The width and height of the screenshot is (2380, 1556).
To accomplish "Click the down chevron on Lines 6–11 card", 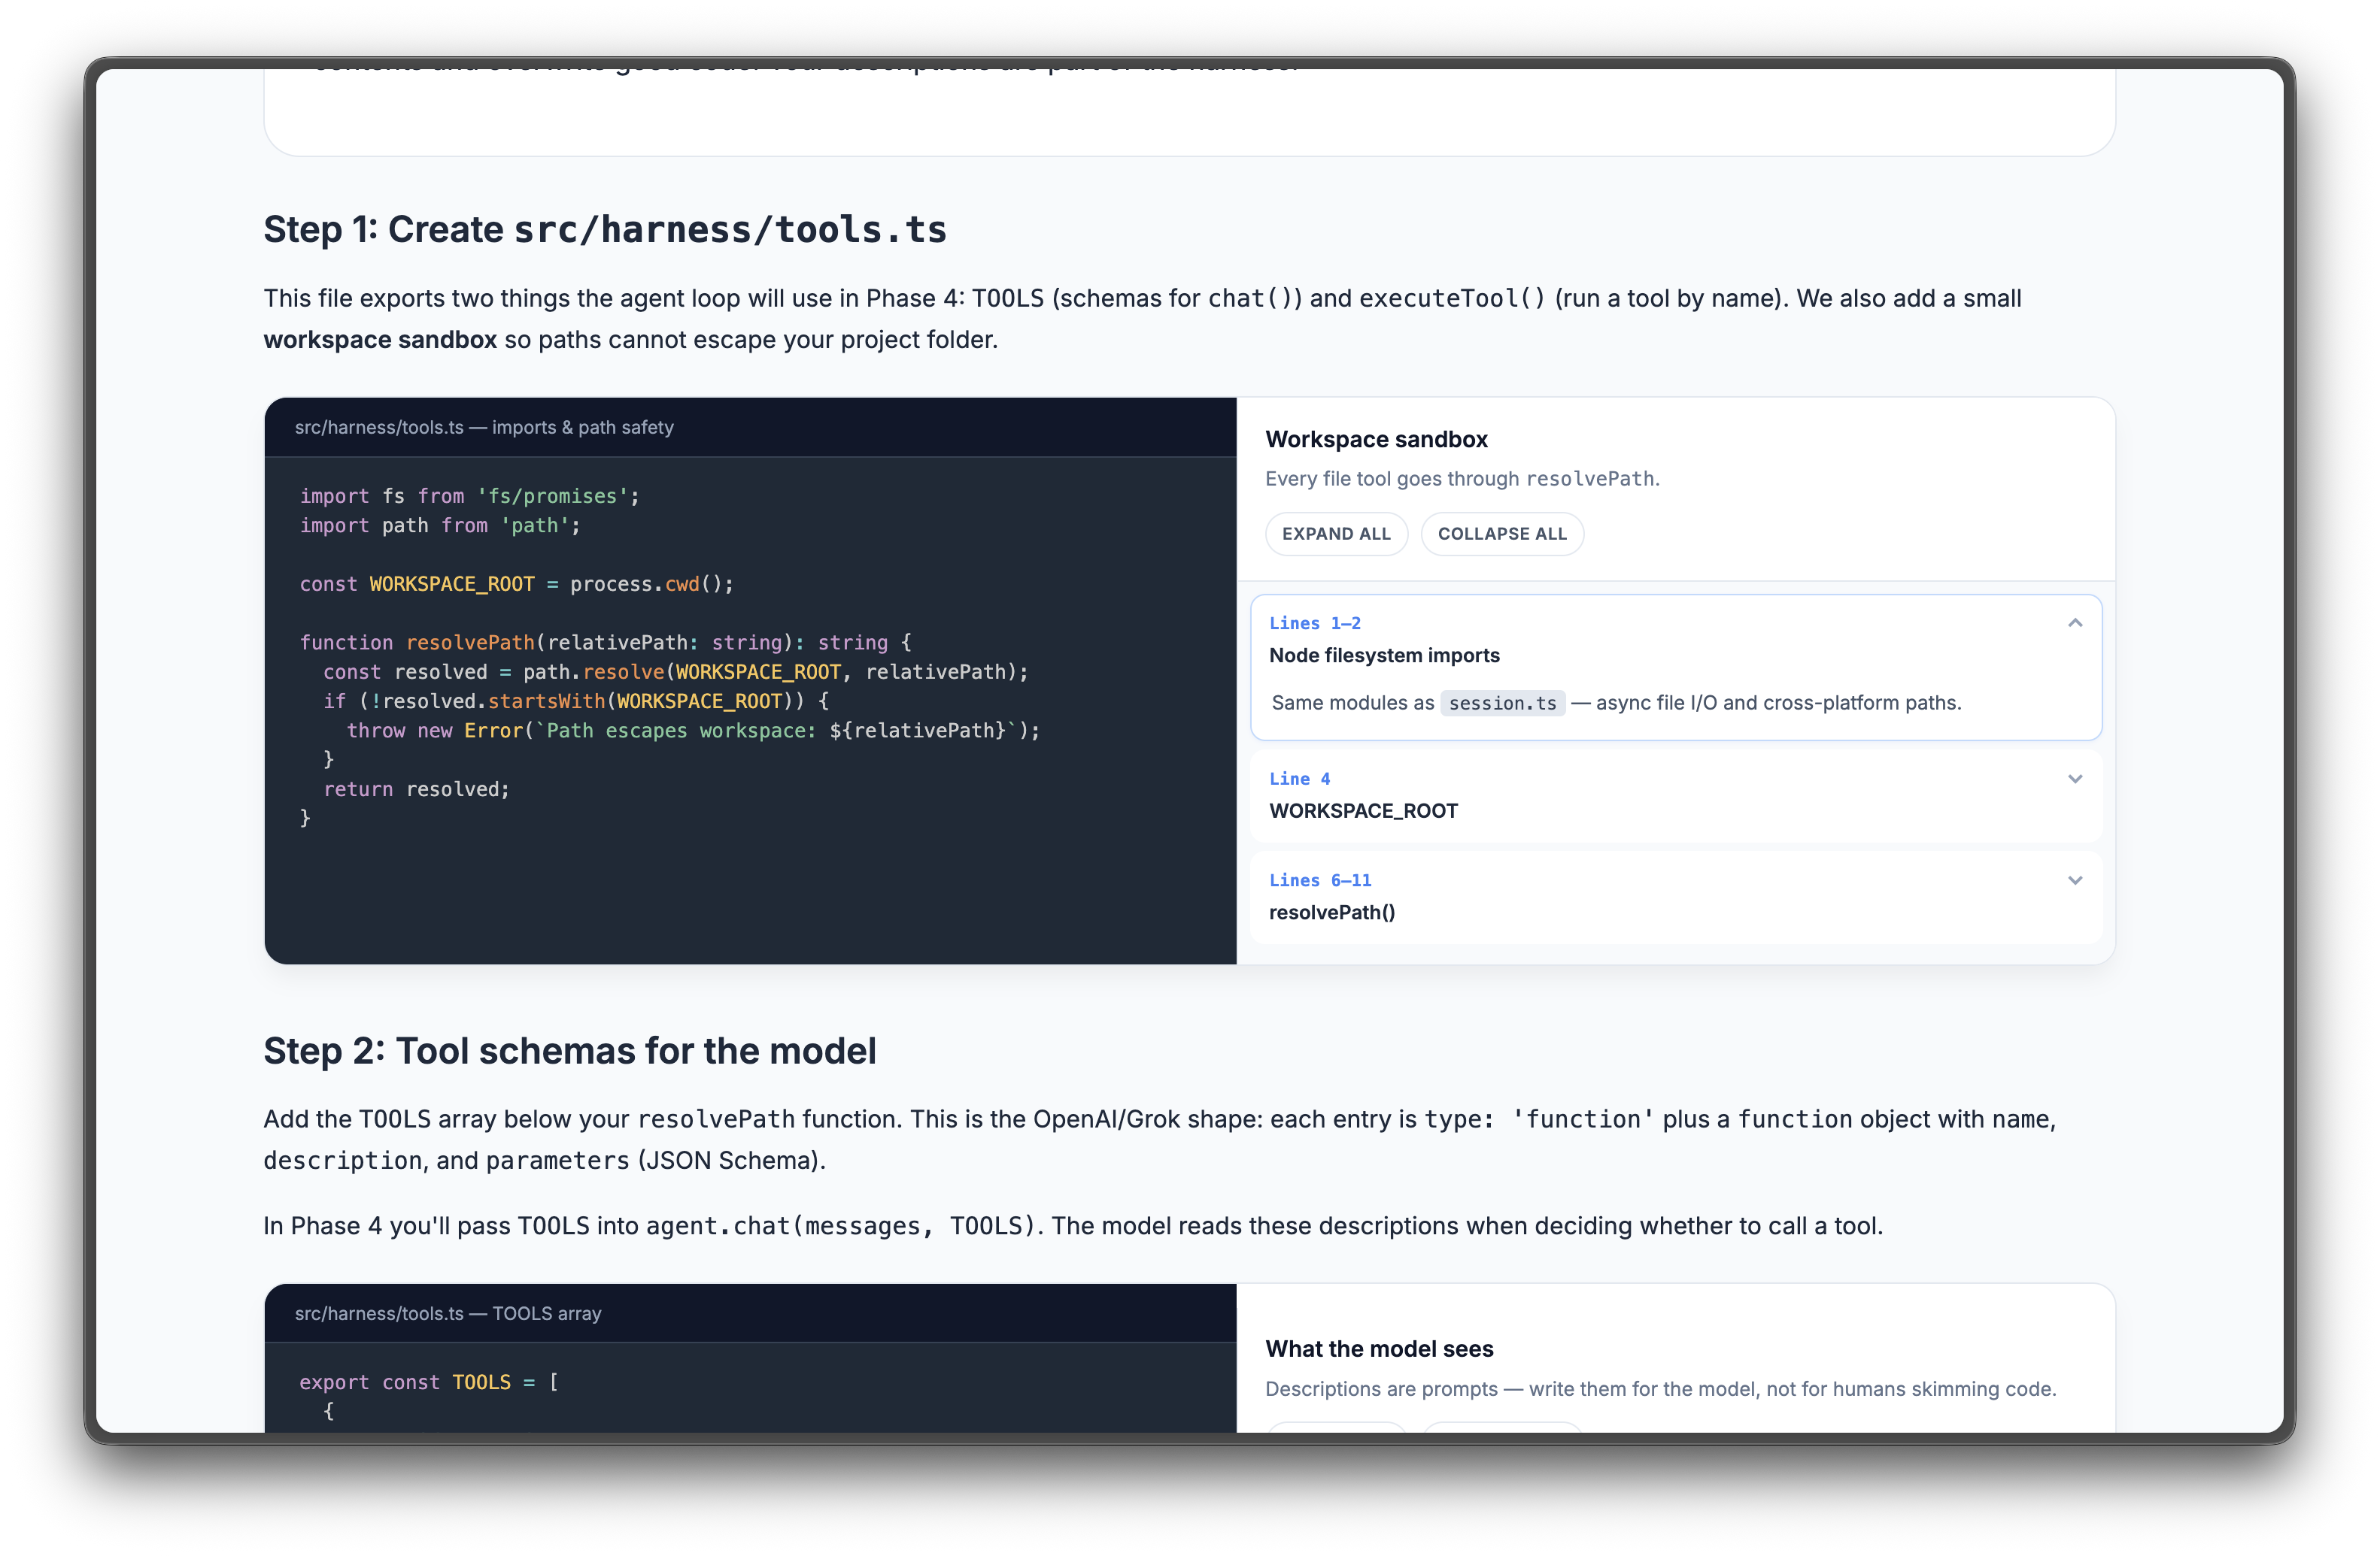I will coord(2075,880).
